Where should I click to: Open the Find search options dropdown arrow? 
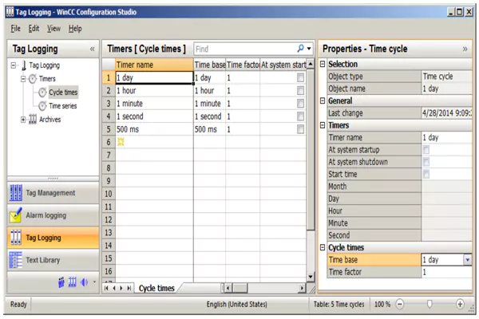tap(309, 49)
